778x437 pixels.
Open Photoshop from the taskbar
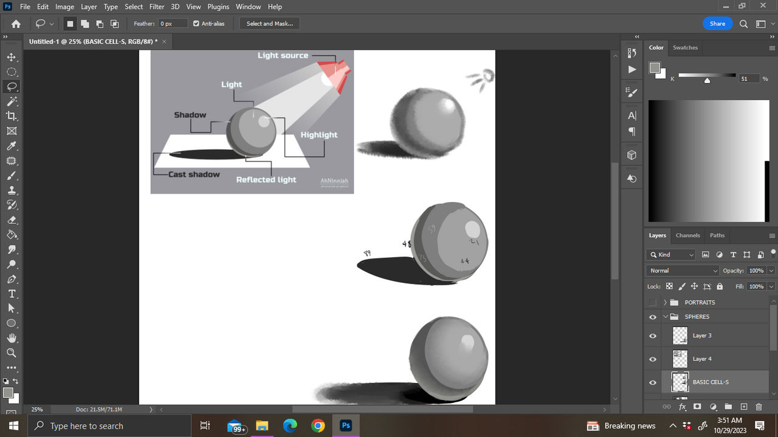pyautogui.click(x=345, y=425)
